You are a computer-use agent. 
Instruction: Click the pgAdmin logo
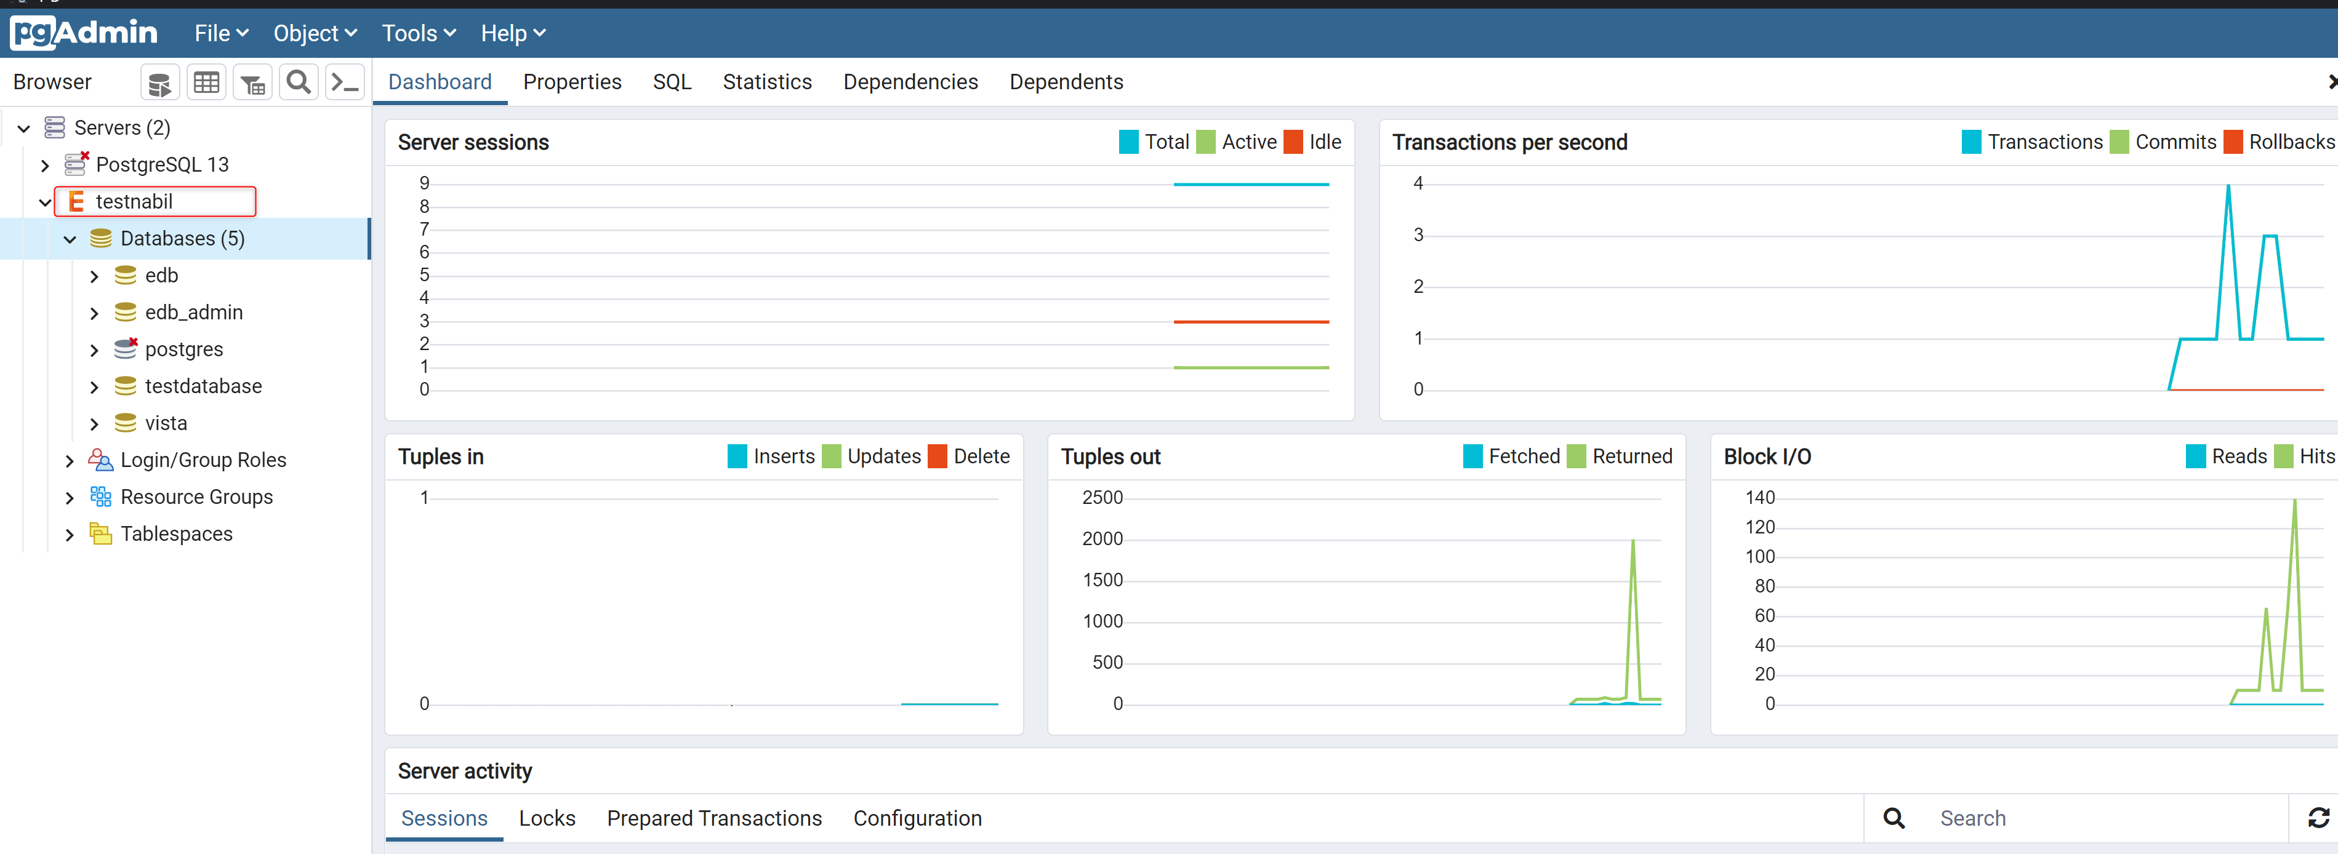[84, 33]
